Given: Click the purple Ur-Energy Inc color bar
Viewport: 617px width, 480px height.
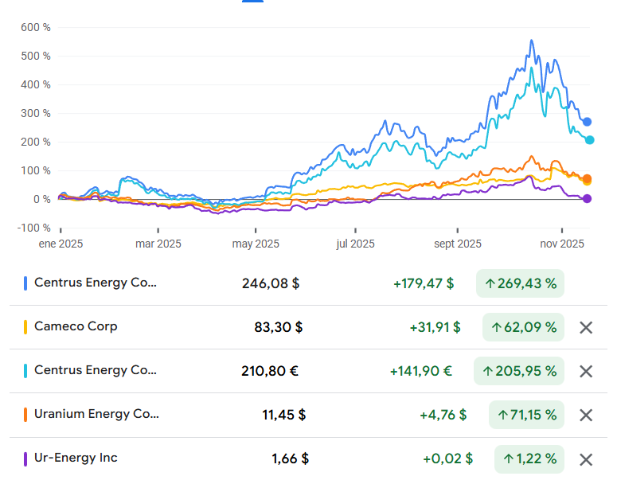Looking at the screenshot, I should (x=26, y=459).
